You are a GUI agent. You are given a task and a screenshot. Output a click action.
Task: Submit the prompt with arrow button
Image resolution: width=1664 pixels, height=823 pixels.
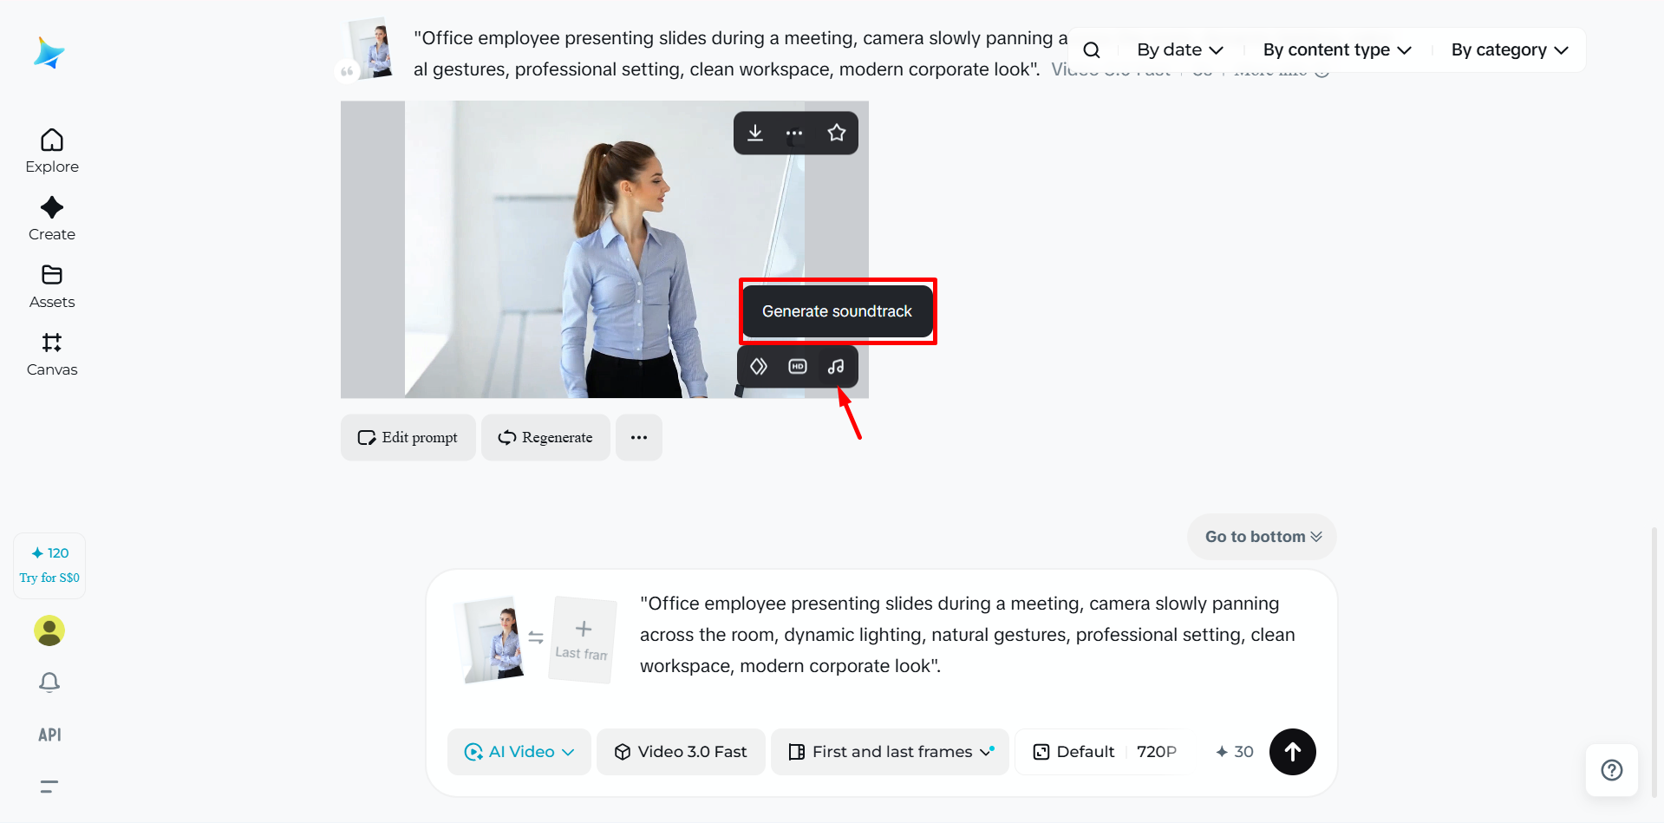click(1292, 752)
